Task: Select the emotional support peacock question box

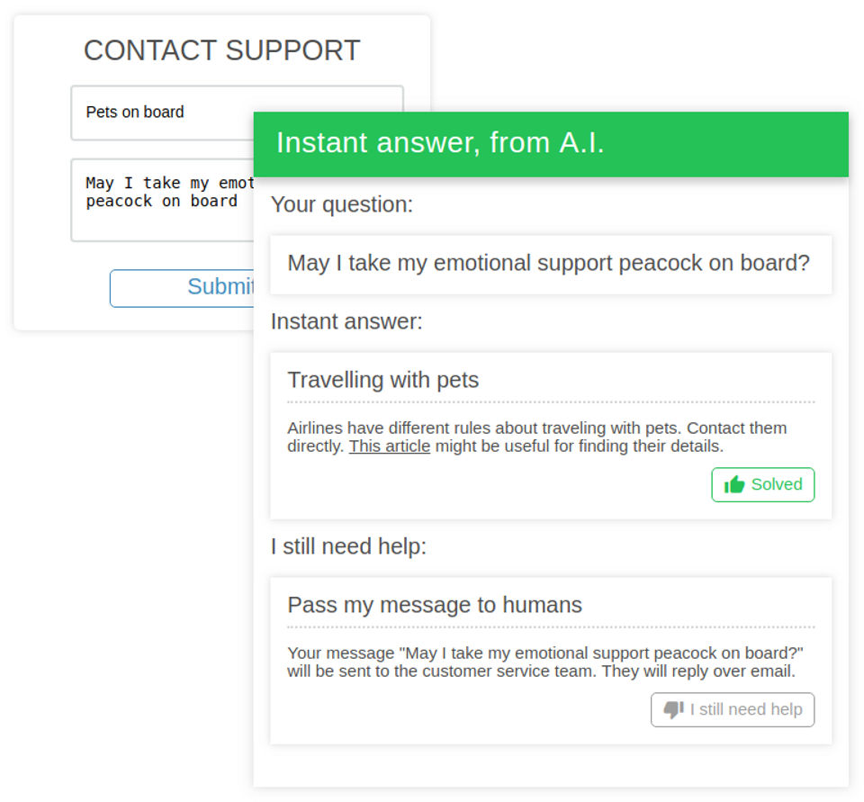Action: [551, 264]
